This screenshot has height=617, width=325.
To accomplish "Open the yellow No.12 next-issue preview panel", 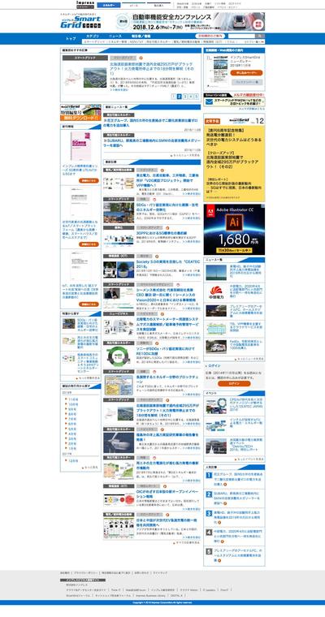I will click(234, 157).
